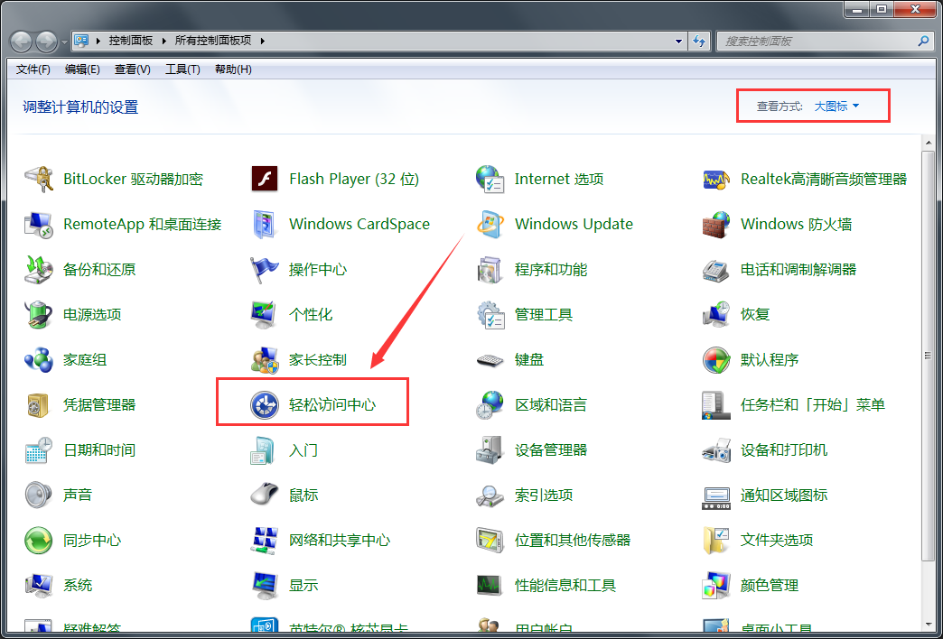The height and width of the screenshot is (639, 943).
Task: Expand the arrow after 所有控制面板项 breadcrumb
Action: (262, 41)
